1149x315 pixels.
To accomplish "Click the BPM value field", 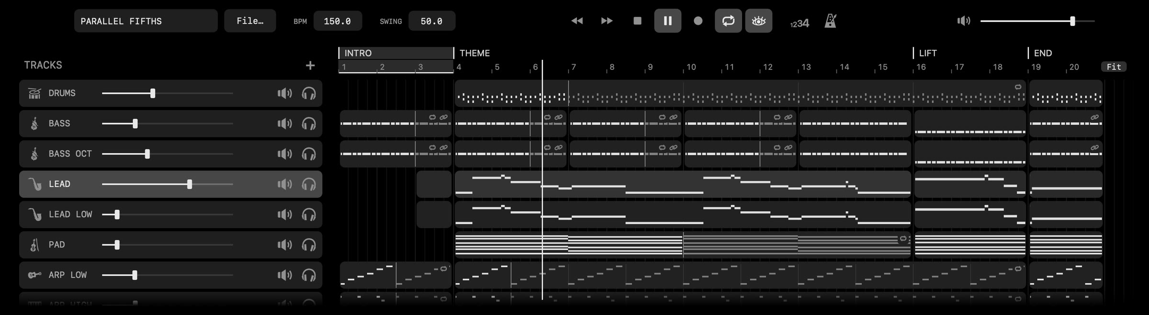I will point(338,21).
